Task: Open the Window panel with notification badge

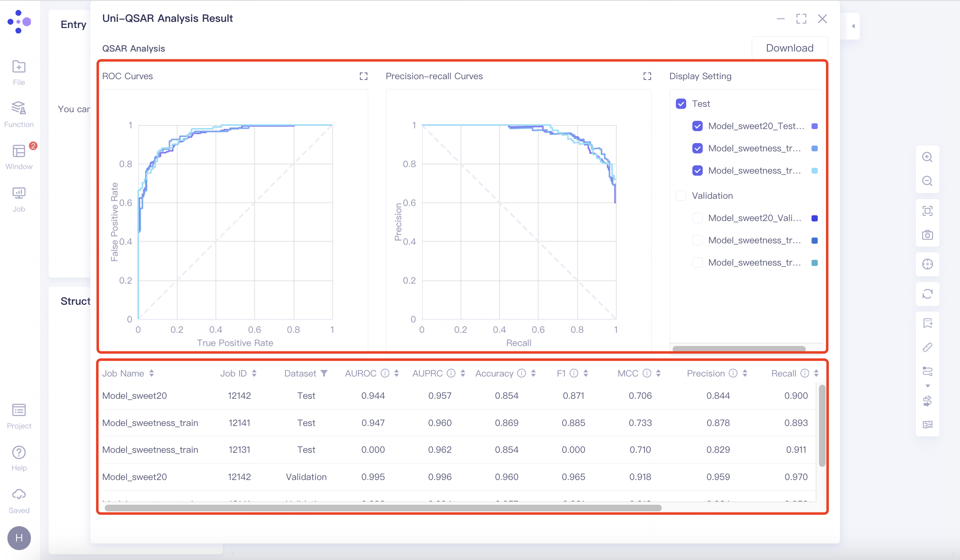Action: (x=19, y=156)
